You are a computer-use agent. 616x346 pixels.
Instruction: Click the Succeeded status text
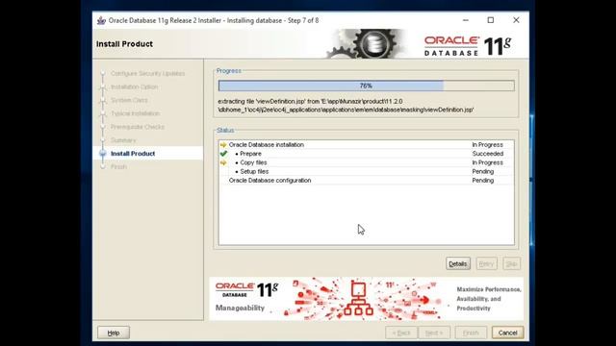point(488,154)
